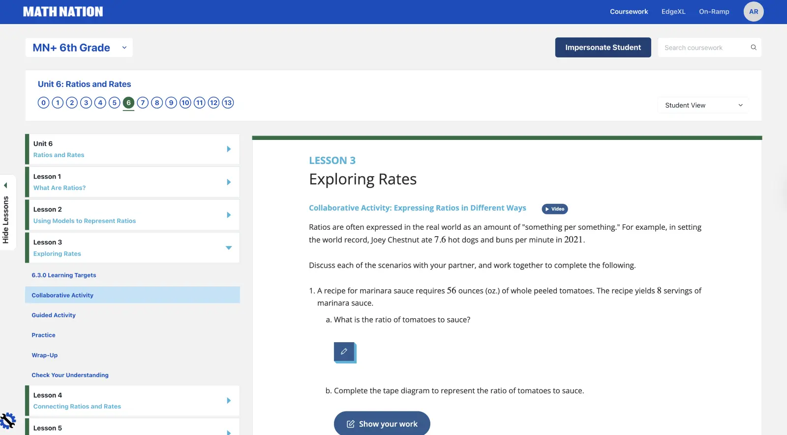
Task: Click the Math Nation logo
Action: (63, 12)
